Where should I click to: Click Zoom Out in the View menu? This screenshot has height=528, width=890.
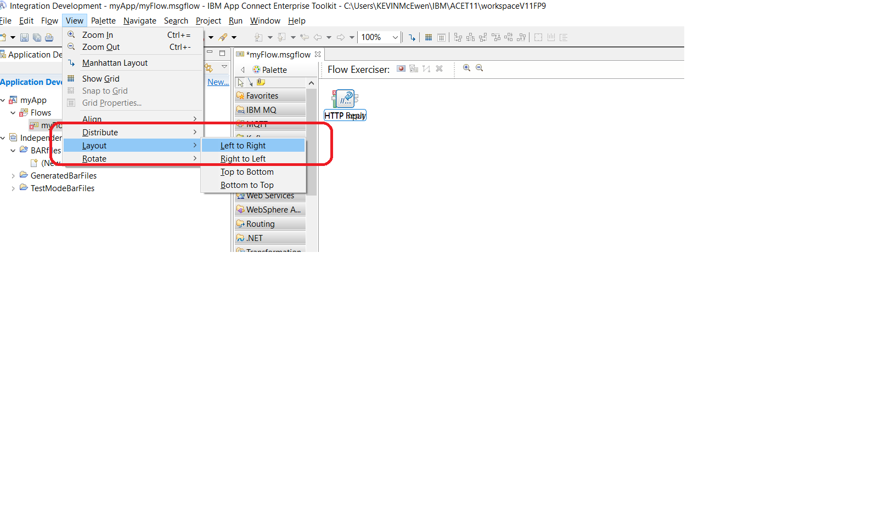click(133, 47)
